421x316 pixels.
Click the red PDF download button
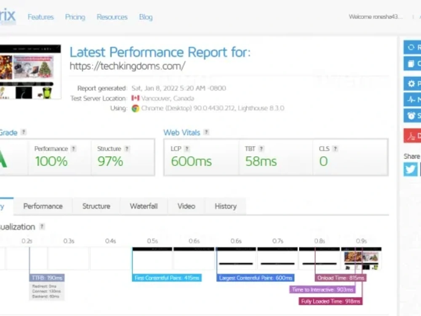coord(412,136)
